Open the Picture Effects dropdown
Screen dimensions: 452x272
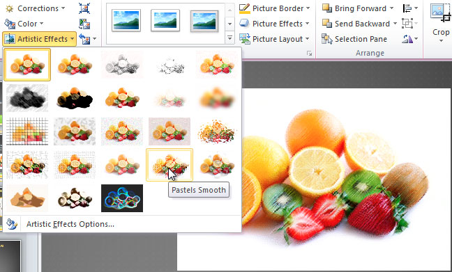274,24
